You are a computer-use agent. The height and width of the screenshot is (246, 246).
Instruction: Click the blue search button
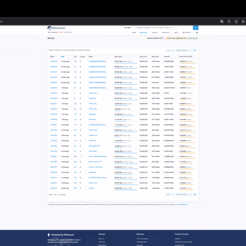tap(195, 28)
